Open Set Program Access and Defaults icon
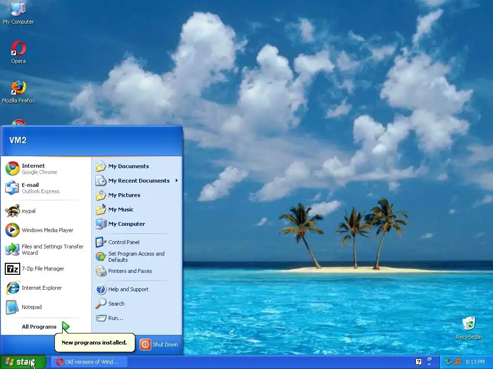Viewport: 493px width, 369px height. click(101, 257)
